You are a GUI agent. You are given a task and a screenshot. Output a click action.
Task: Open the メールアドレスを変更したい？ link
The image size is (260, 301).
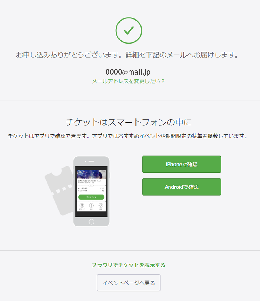128,81
